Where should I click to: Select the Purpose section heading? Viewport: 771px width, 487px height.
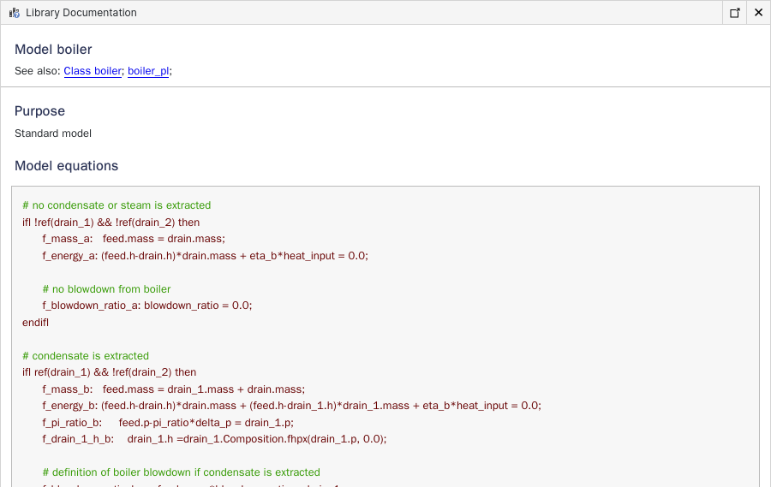coord(39,111)
